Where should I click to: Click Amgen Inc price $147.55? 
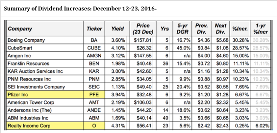[x=142, y=56]
